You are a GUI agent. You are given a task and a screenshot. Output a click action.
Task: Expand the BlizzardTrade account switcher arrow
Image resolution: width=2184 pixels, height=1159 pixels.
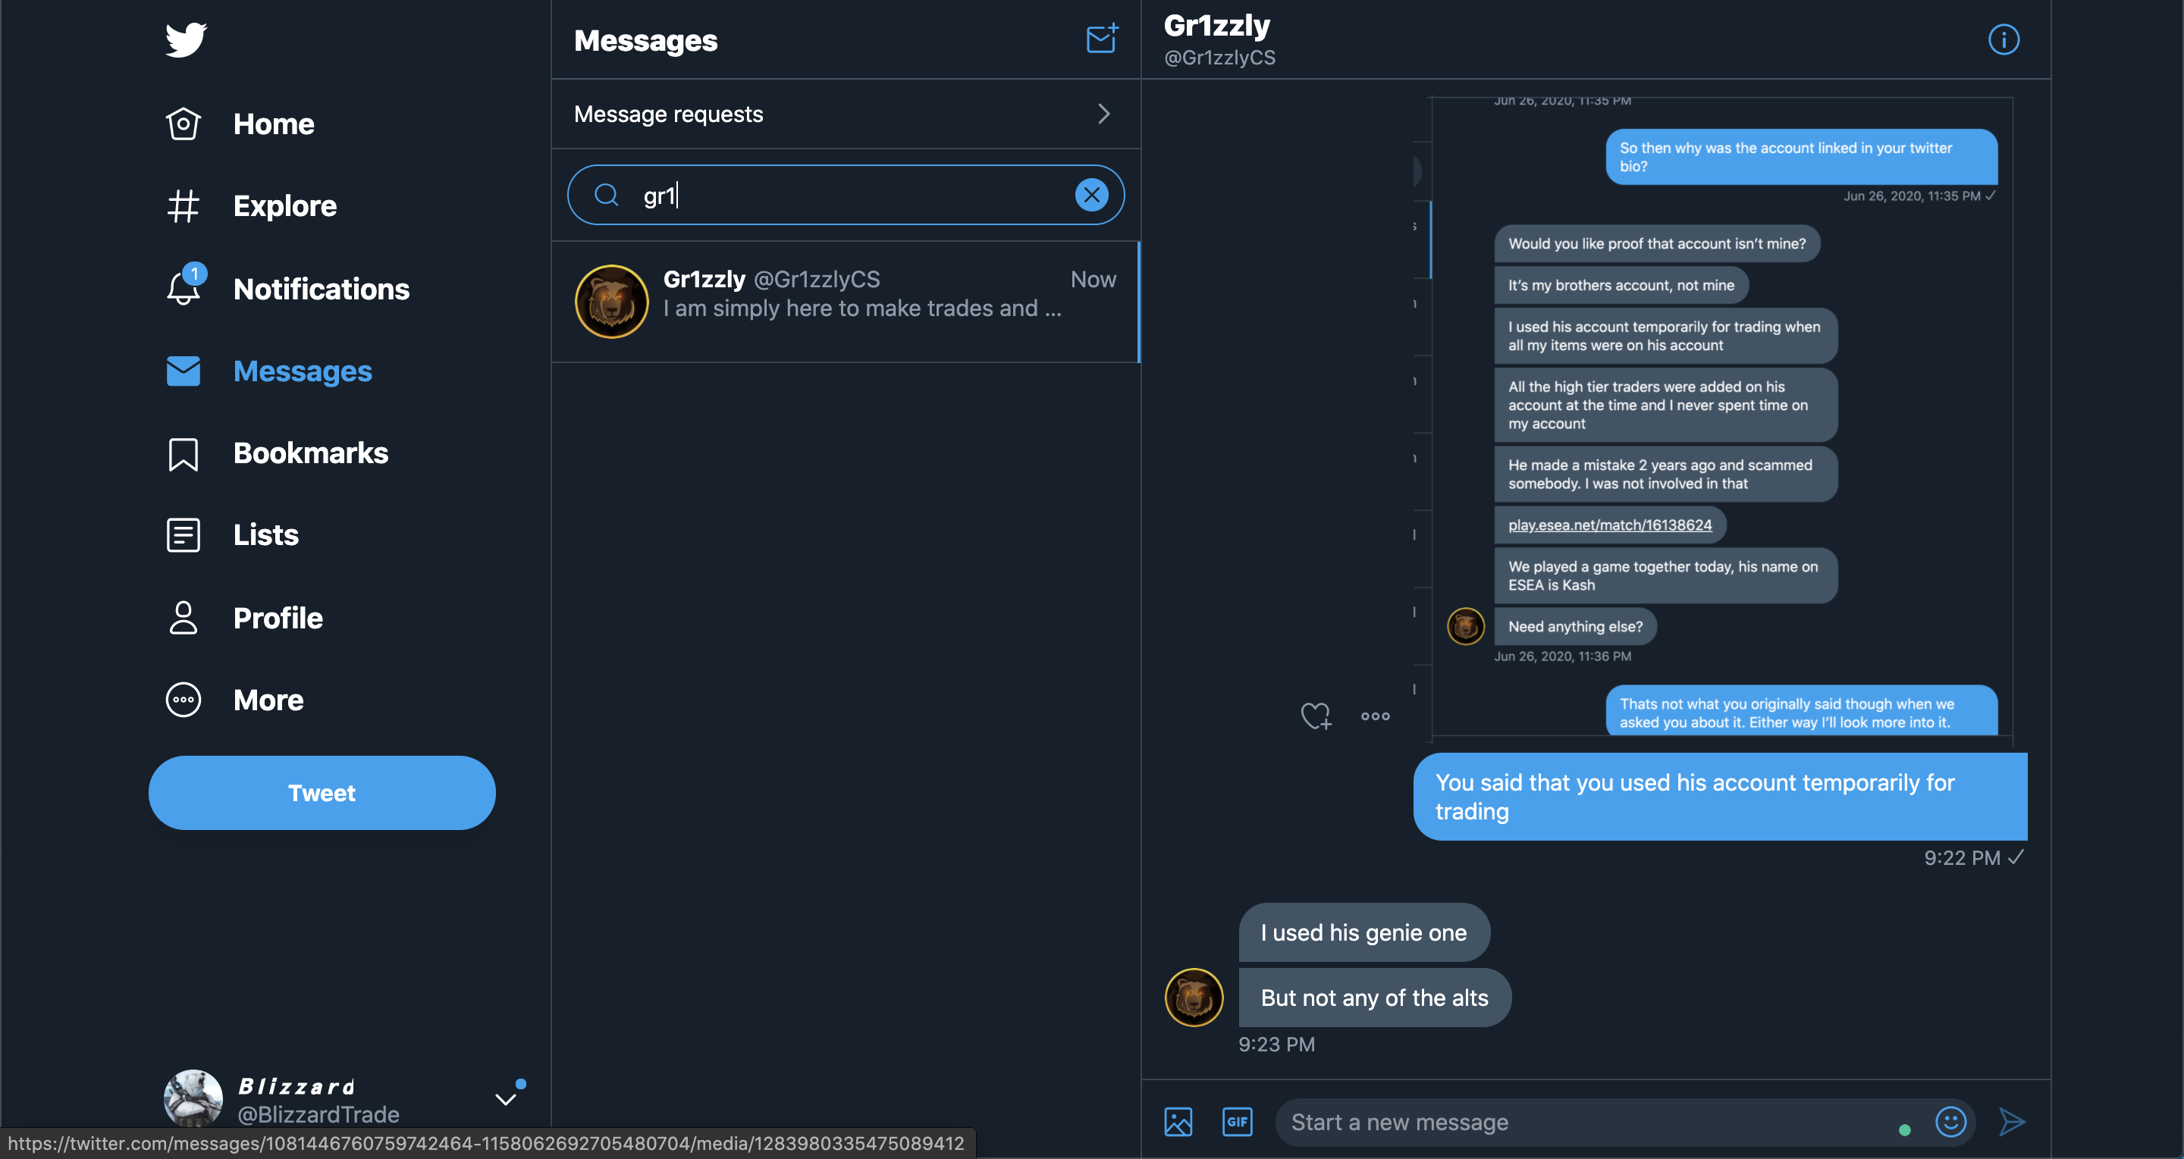pos(505,1099)
